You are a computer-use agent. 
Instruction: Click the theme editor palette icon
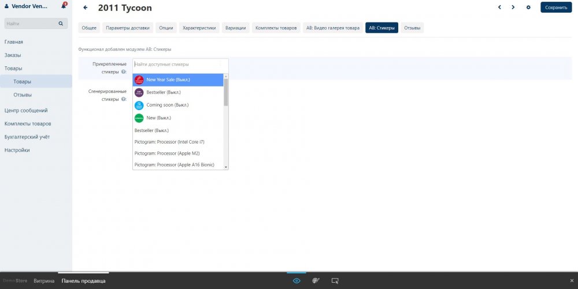[316, 281]
